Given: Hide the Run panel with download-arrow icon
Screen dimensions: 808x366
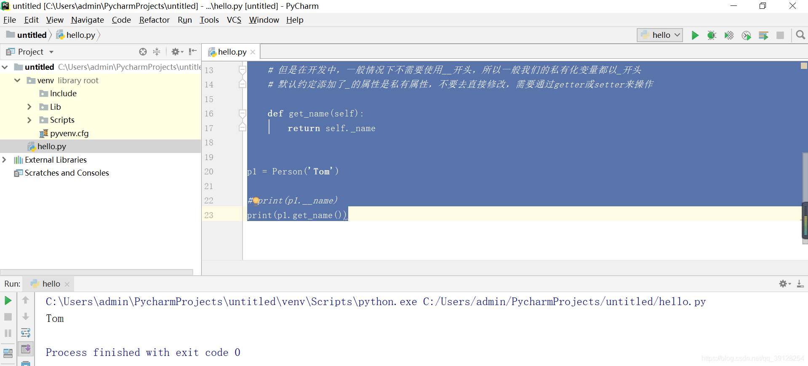Looking at the screenshot, I should tap(800, 284).
